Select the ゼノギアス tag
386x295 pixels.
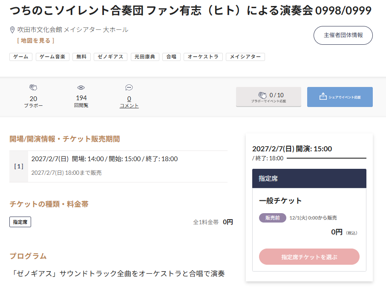click(x=110, y=57)
